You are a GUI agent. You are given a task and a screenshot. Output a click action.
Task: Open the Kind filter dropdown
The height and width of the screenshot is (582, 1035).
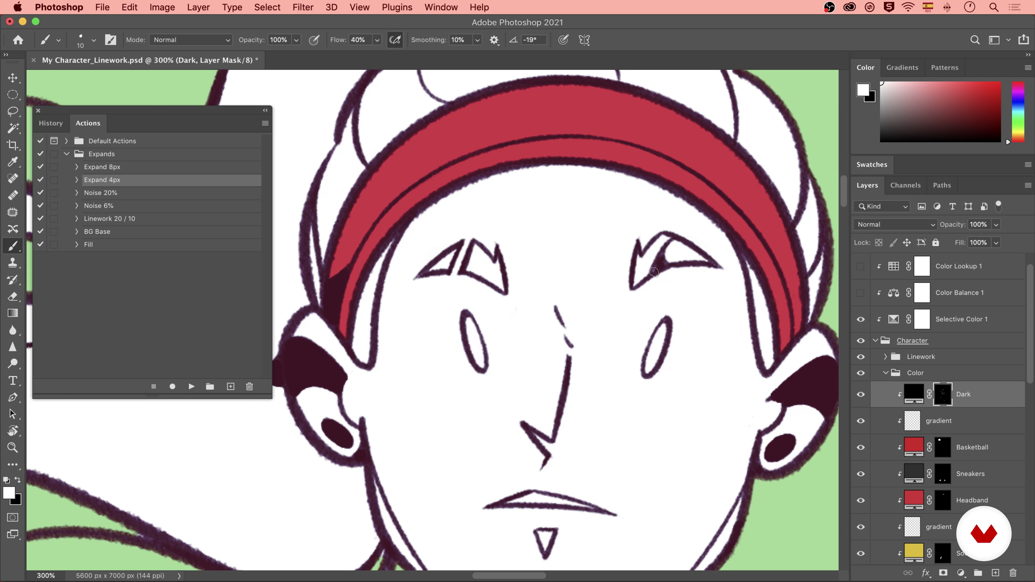(882, 206)
